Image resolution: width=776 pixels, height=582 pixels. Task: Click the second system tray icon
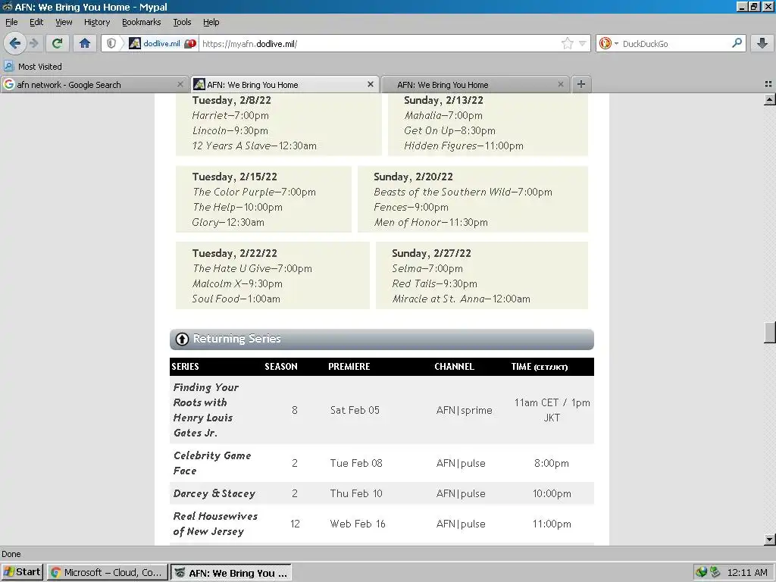715,573
